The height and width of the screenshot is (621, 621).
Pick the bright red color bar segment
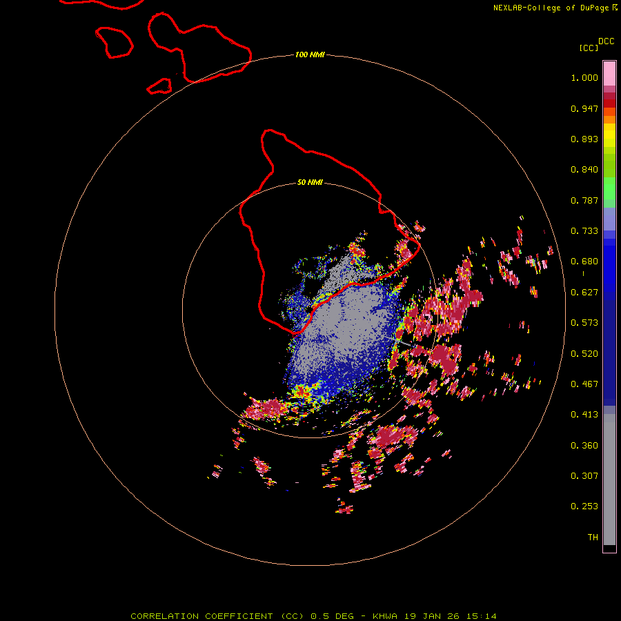coord(609,103)
